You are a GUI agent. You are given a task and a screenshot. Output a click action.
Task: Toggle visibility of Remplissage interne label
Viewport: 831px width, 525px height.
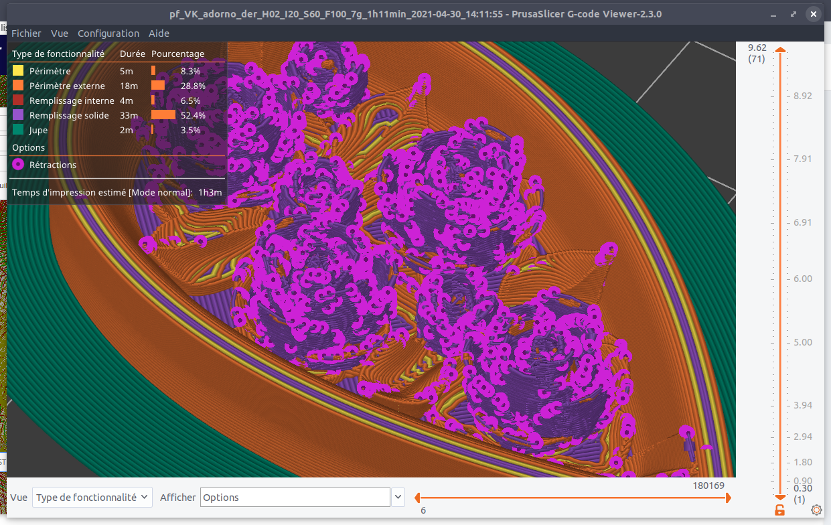tap(72, 100)
